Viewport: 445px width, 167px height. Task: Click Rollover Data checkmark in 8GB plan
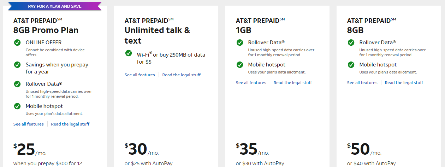point(351,43)
